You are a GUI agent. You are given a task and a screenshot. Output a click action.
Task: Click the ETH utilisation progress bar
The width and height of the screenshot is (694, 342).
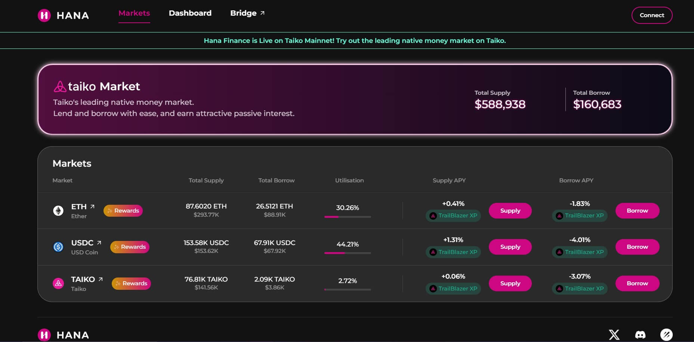pos(348,217)
